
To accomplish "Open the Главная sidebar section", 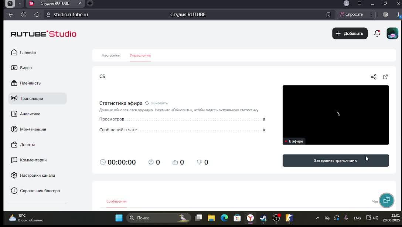I will click(24, 52).
